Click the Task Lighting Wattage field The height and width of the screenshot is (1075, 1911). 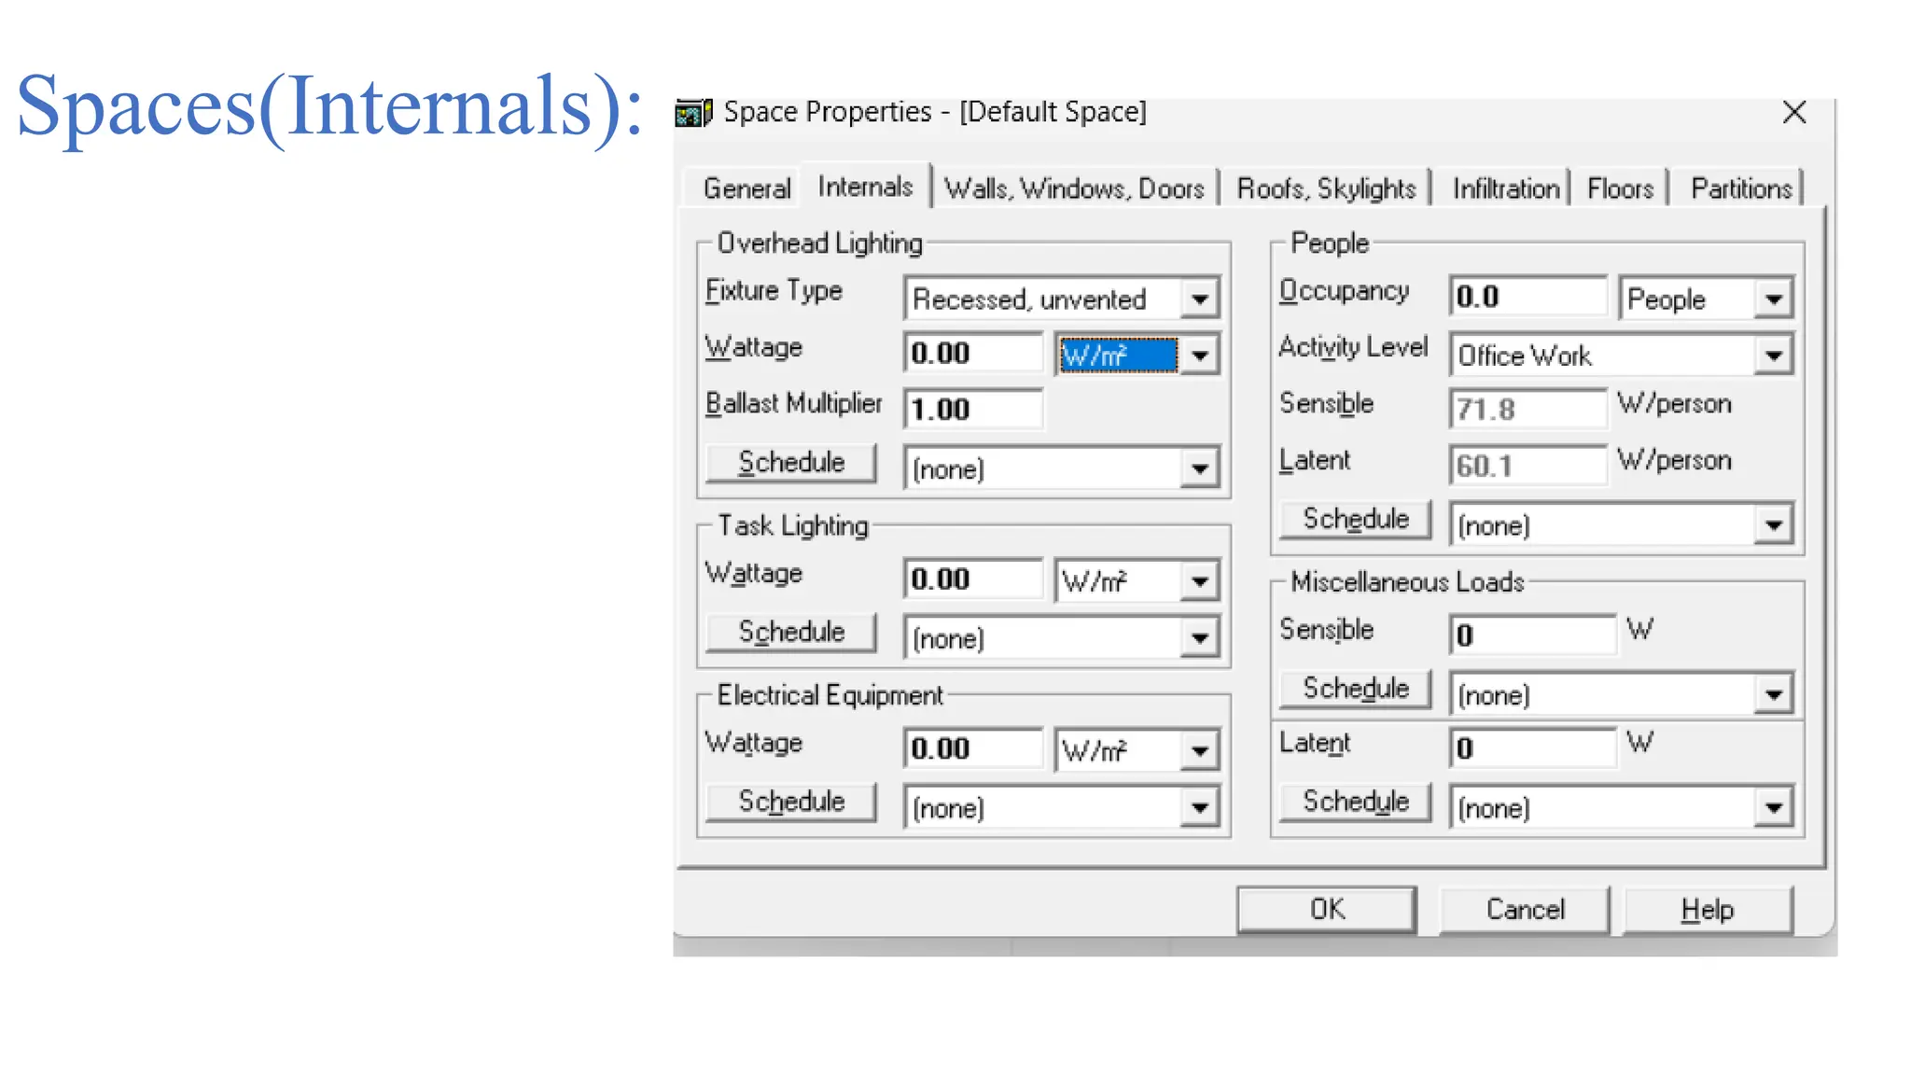973,579
